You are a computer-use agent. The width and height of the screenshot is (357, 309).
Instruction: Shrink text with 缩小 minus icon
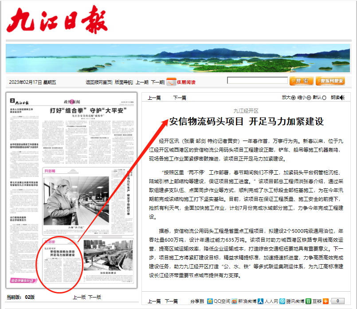(309, 98)
